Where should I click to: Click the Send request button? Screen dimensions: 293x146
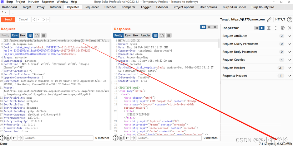point(8,20)
